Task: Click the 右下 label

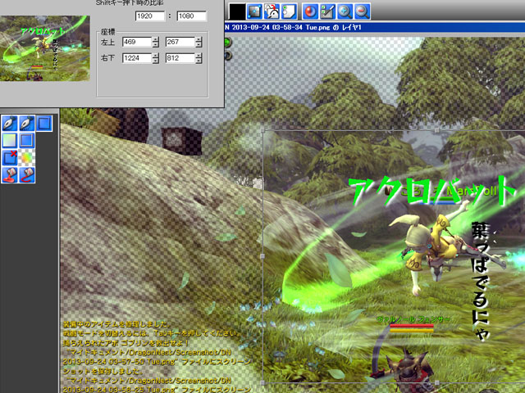Action: (107, 58)
